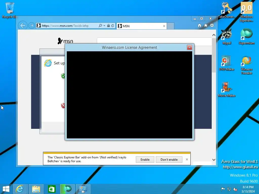
Task: Open the network tray icon
Action: (229, 189)
